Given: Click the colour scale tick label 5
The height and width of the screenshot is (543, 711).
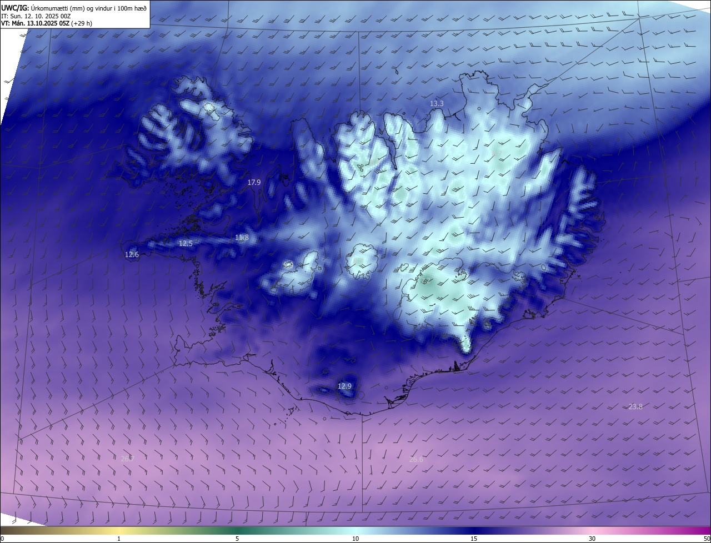Looking at the screenshot, I should pos(237,539).
